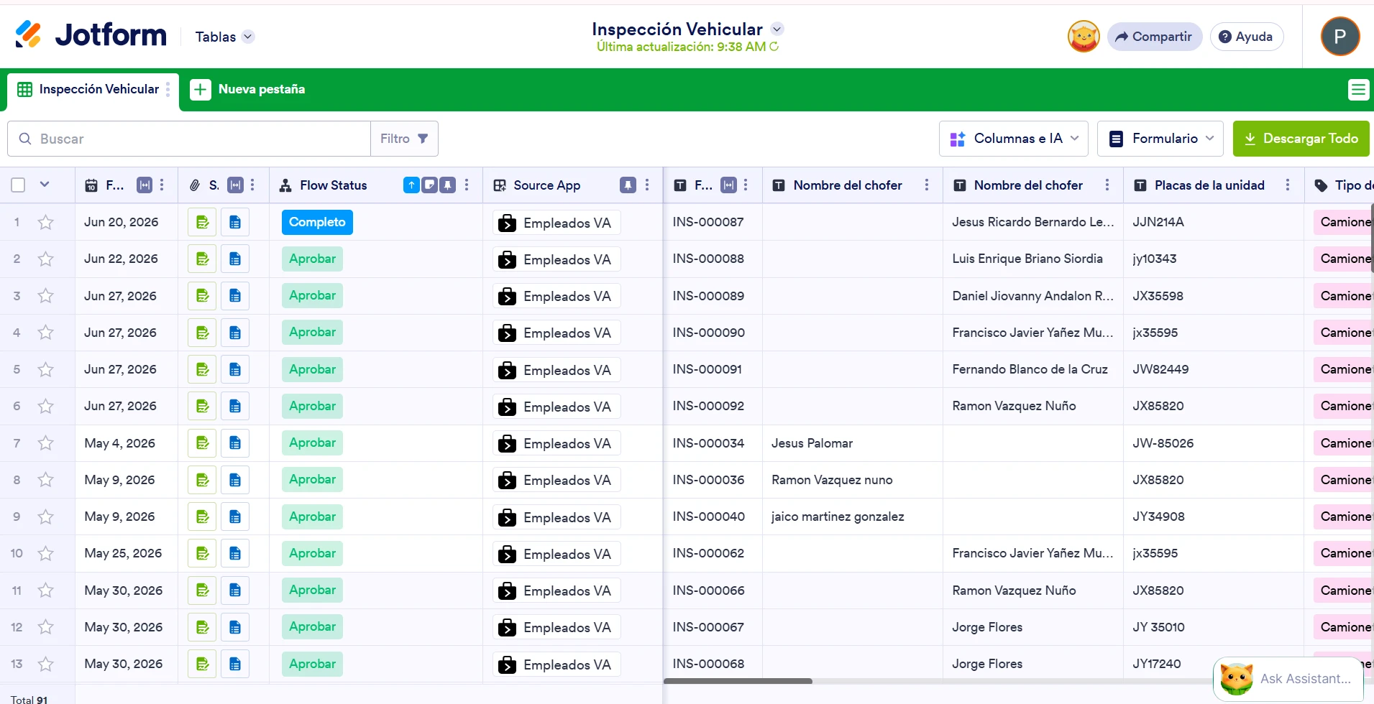Open the Inspección Vehicular title dropdown arrow
The height and width of the screenshot is (704, 1374).
pyautogui.click(x=777, y=29)
